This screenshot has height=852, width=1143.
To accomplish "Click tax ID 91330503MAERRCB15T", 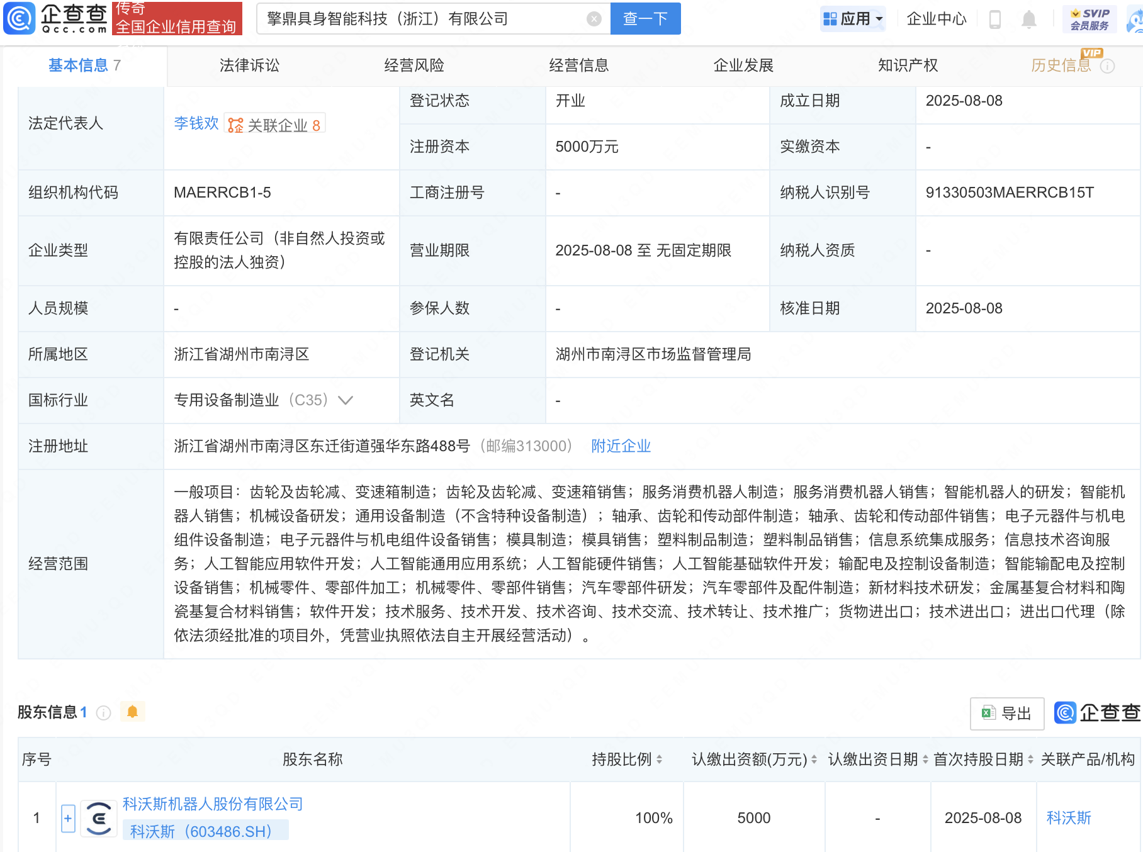I will pyautogui.click(x=1010, y=193).
